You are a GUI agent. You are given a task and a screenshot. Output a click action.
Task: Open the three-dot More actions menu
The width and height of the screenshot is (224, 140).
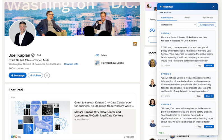47,75
